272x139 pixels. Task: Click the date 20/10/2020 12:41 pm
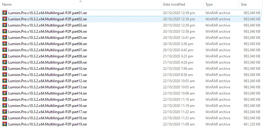179,38
